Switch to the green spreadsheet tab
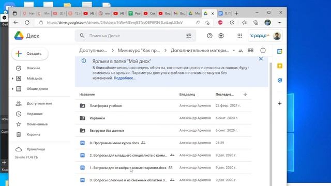The width and height of the screenshot is (331, 186). pos(134,13)
